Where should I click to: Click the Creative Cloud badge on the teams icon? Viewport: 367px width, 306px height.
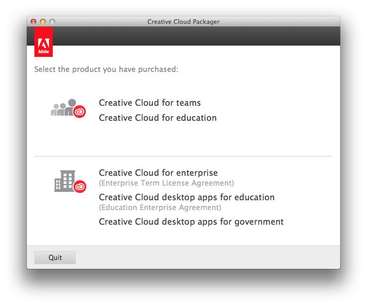point(80,111)
